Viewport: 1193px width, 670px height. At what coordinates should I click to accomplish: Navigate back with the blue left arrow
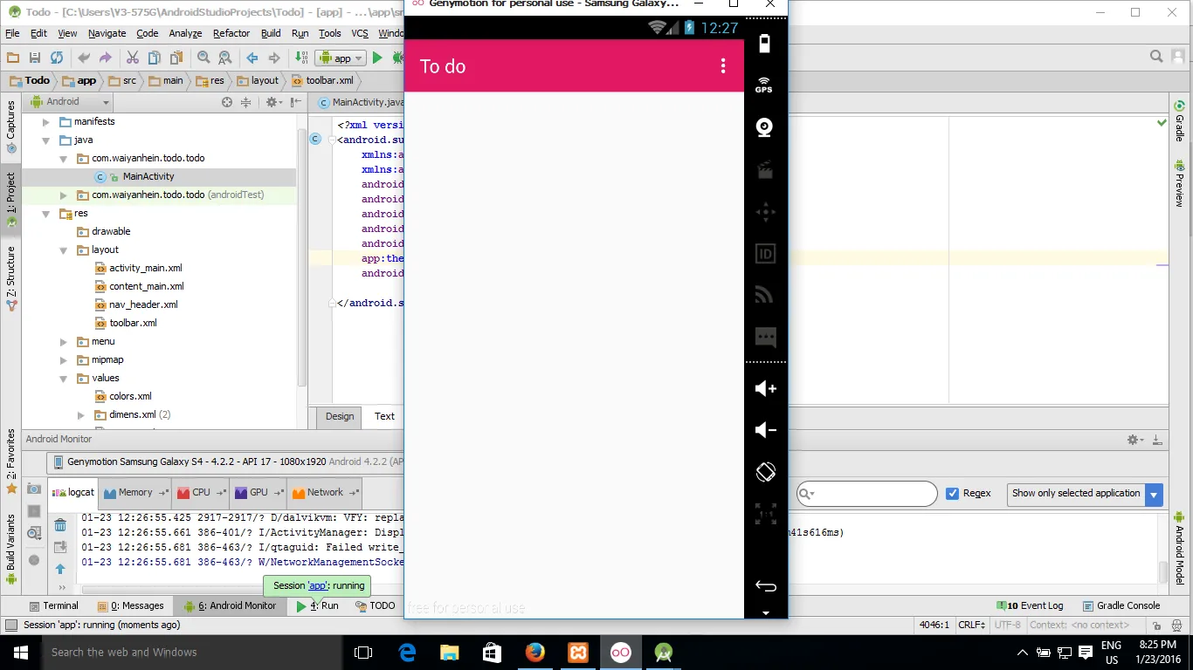tap(252, 58)
